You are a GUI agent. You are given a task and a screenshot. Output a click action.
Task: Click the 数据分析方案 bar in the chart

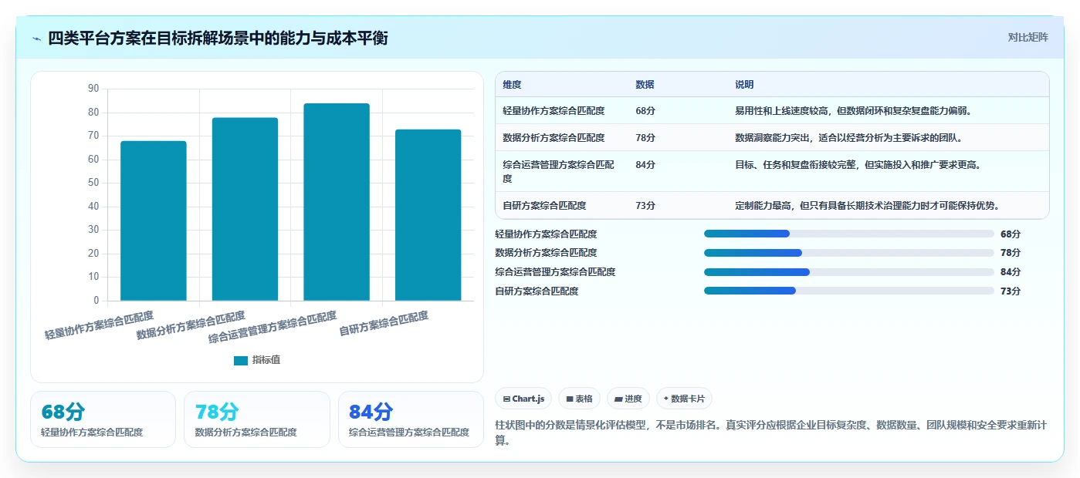pos(245,209)
